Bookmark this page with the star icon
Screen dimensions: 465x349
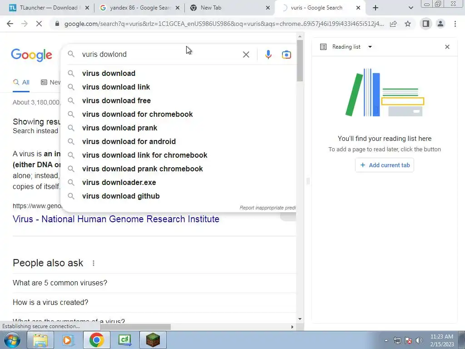point(408,24)
